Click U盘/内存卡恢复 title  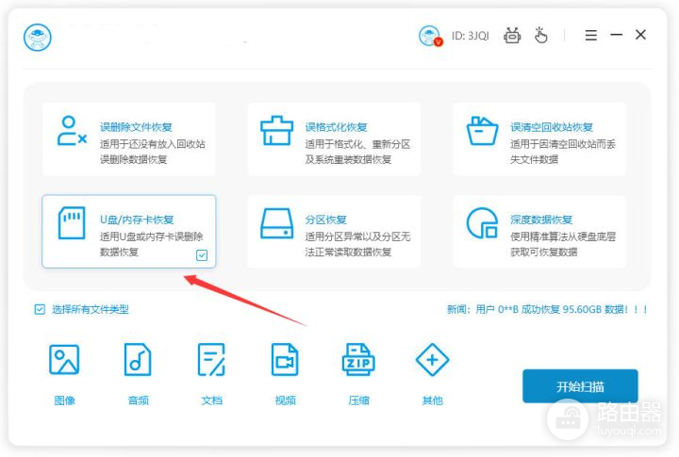click(137, 220)
